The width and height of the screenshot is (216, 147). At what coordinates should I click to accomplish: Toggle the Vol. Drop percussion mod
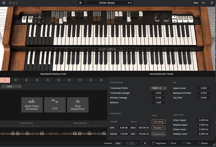158,122
